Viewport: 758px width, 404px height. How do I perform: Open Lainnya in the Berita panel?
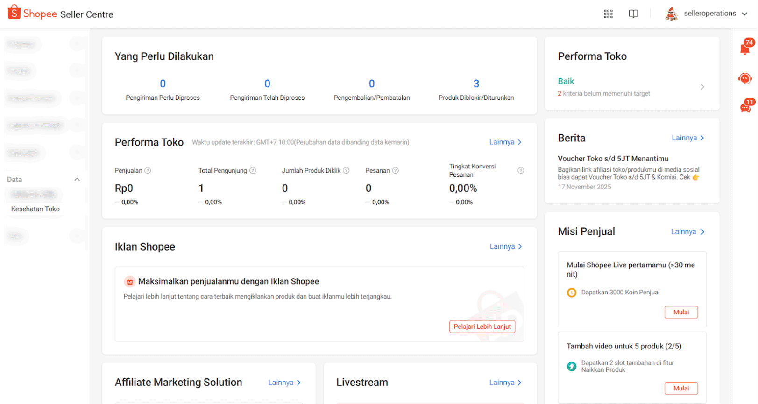(688, 138)
